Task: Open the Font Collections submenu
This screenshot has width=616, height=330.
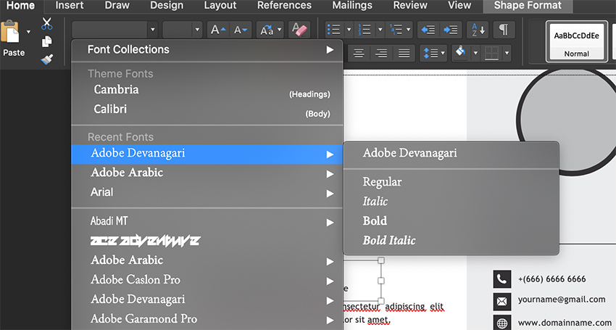Action: [207, 49]
